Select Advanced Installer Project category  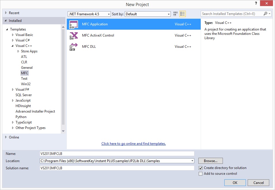click(35, 111)
